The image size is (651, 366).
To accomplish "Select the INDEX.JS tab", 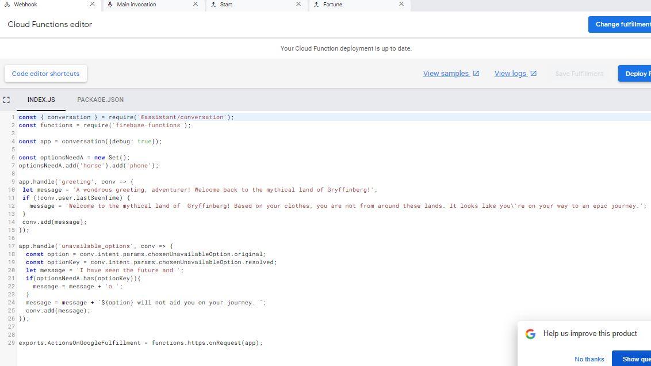I will (x=41, y=100).
